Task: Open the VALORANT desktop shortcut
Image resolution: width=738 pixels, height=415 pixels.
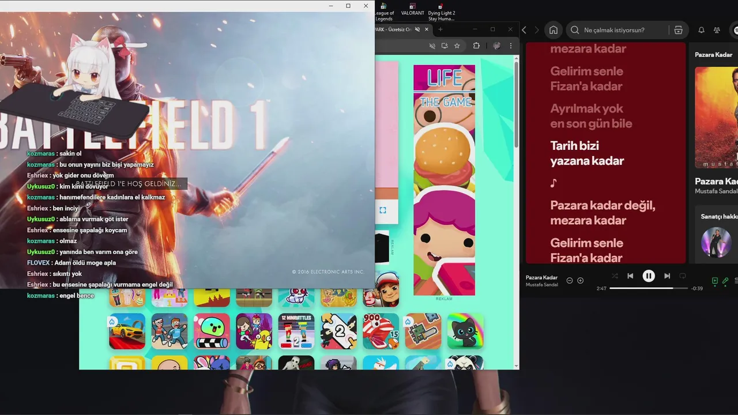Action: [412, 10]
